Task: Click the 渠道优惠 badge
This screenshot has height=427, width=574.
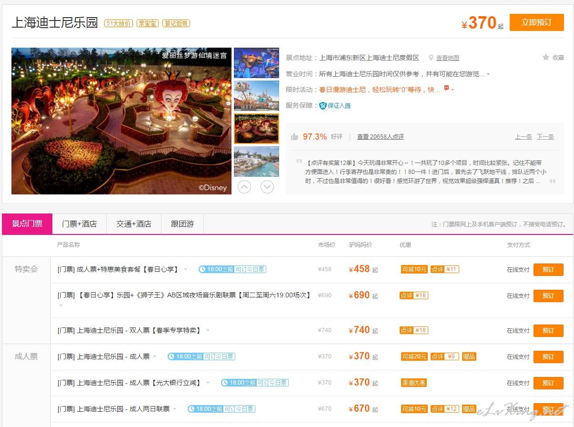Action: pyautogui.click(x=414, y=383)
